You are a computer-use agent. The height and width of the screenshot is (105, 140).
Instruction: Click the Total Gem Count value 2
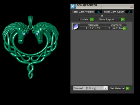coord(129,12)
